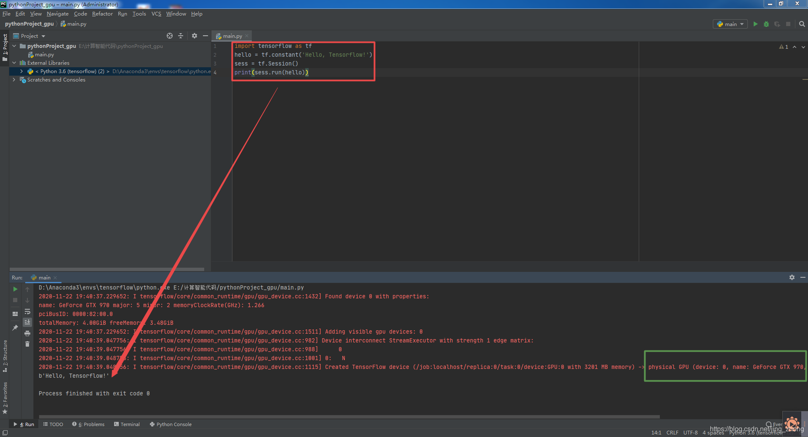This screenshot has width=808, height=437.
Task: Rerun main in Run panel
Action: click(15, 290)
